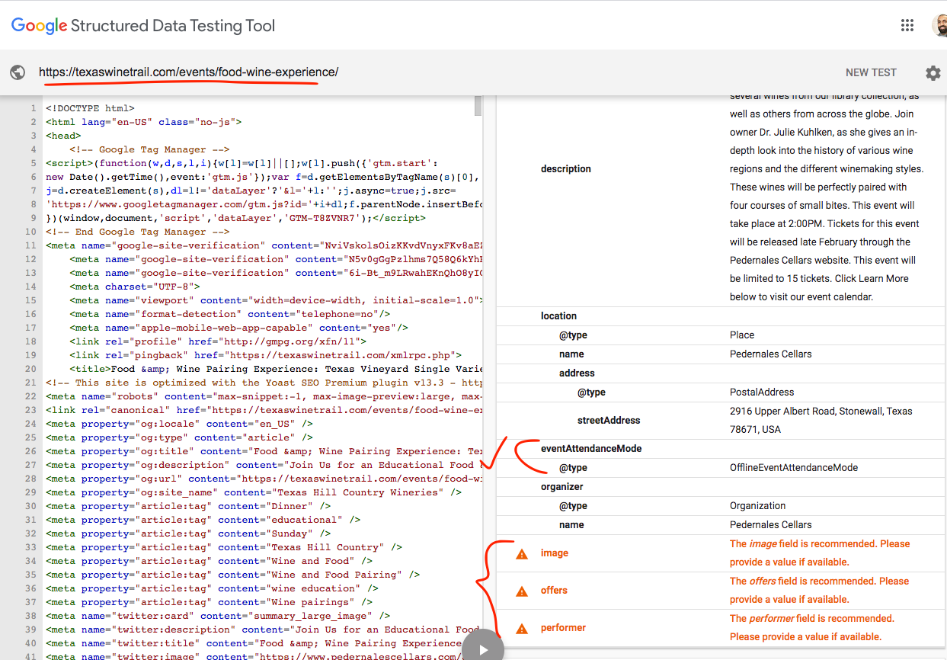Viewport: 947px width, 660px height.
Task: Click the viewport meta line
Action: pos(276,300)
